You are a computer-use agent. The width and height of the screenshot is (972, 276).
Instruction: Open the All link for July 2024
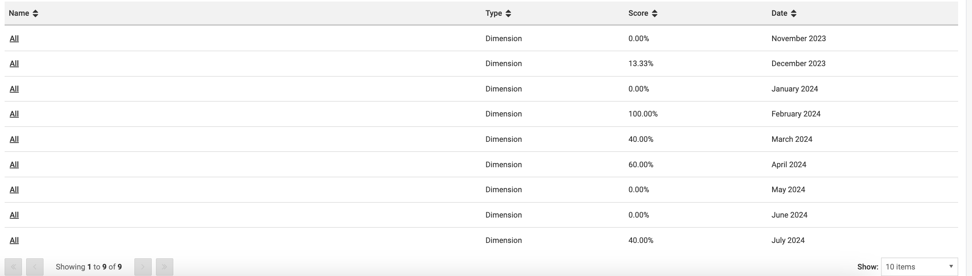pyautogui.click(x=14, y=240)
